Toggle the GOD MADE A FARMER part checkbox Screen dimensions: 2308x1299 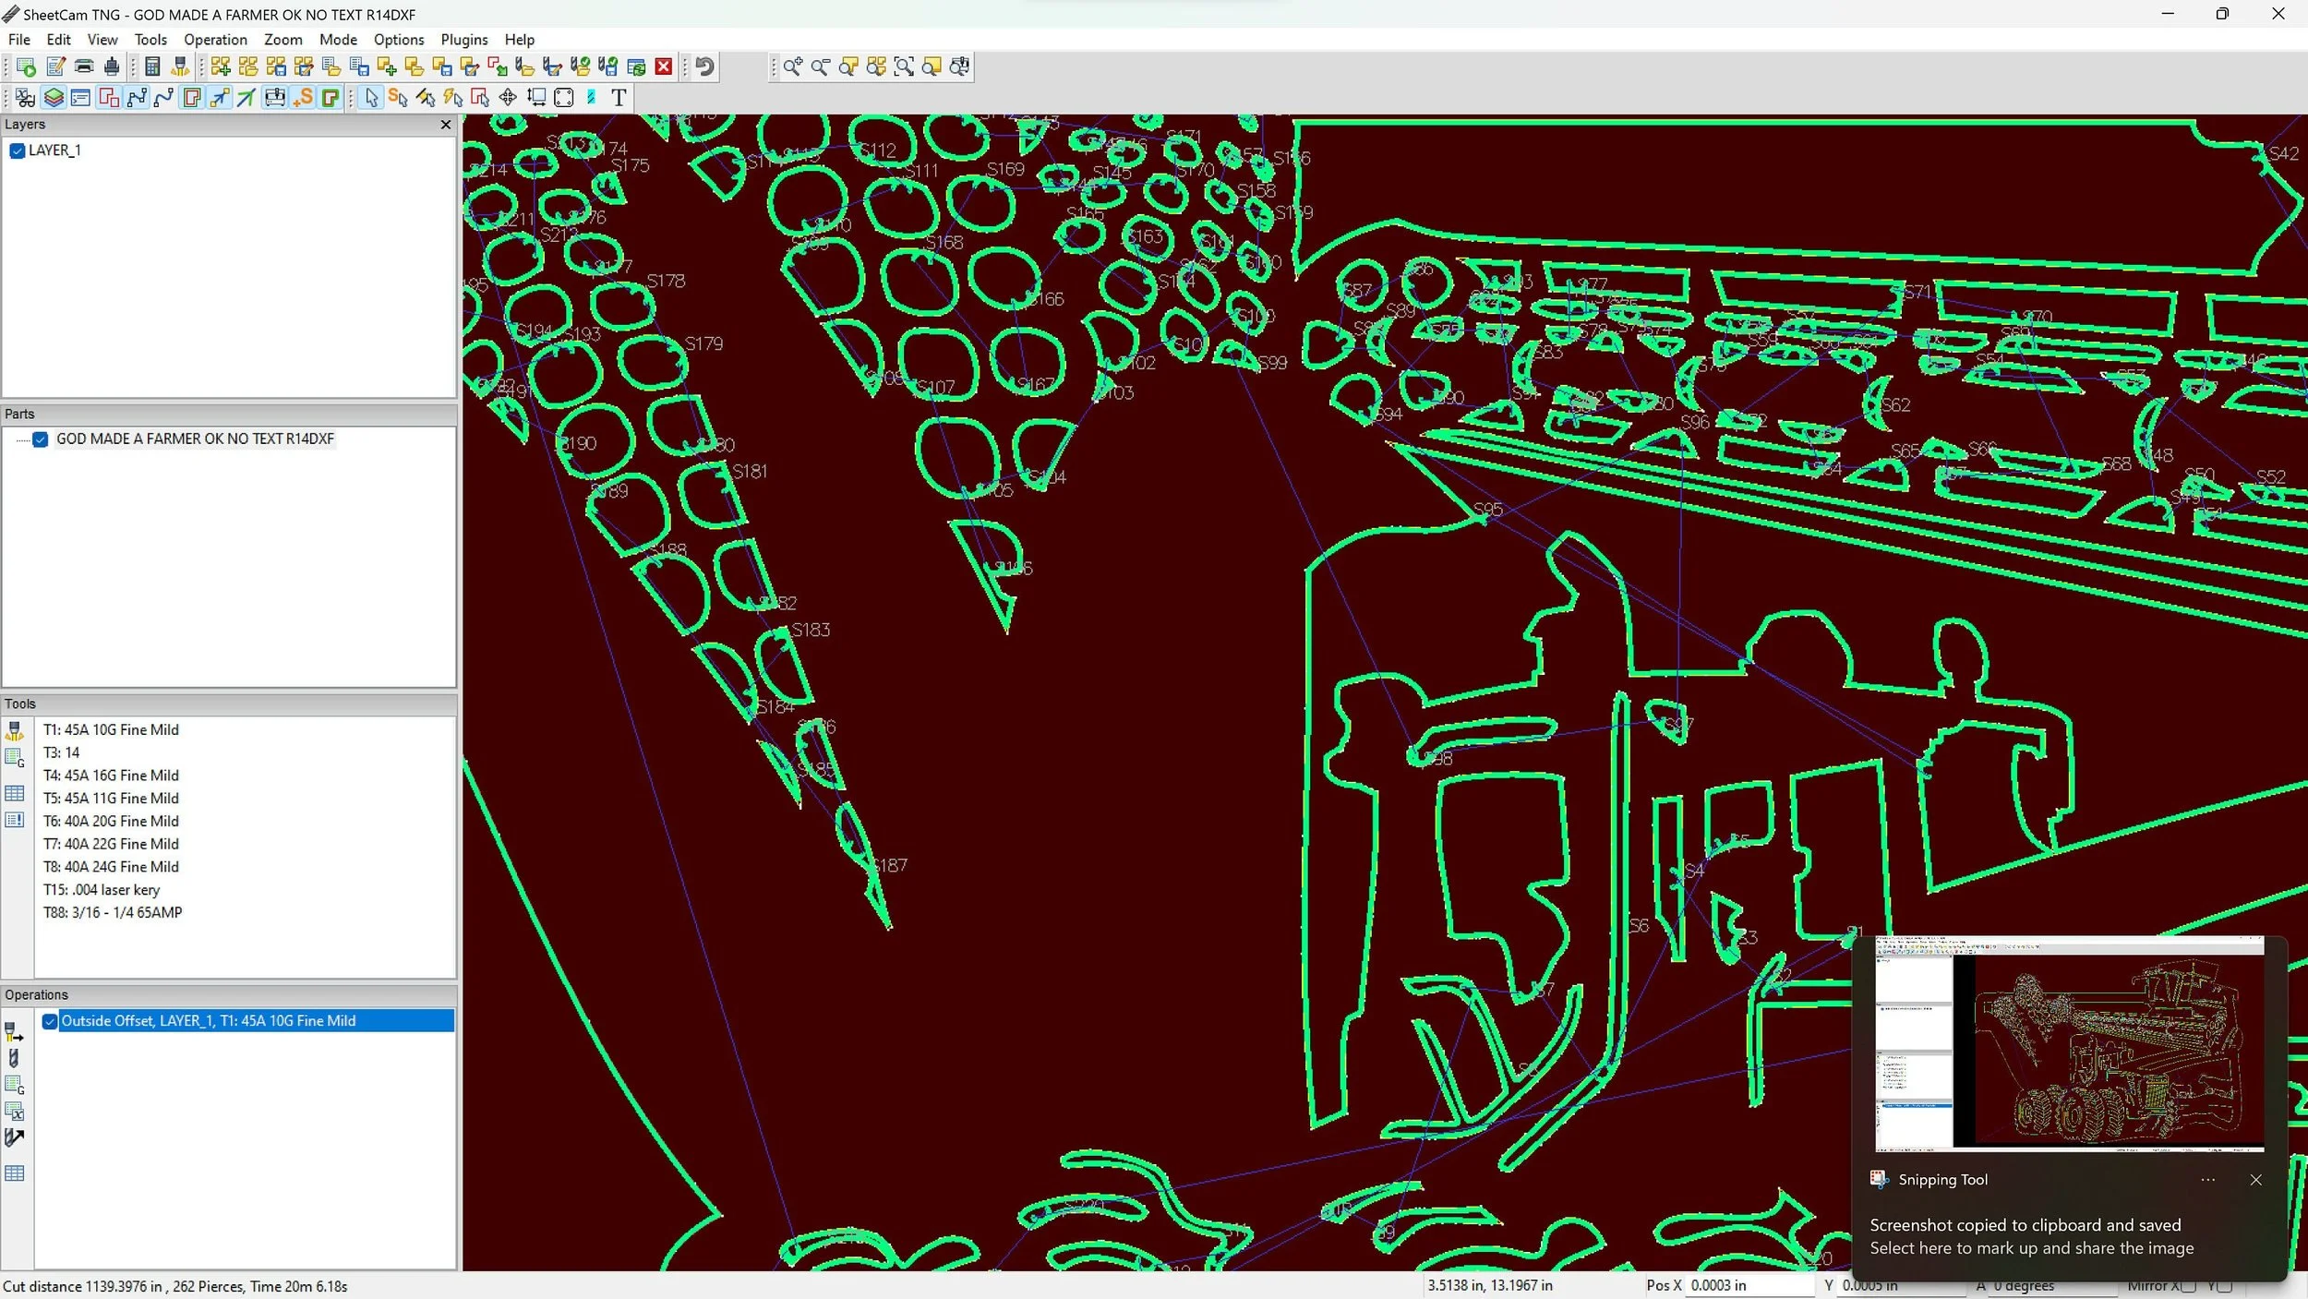[x=41, y=439]
